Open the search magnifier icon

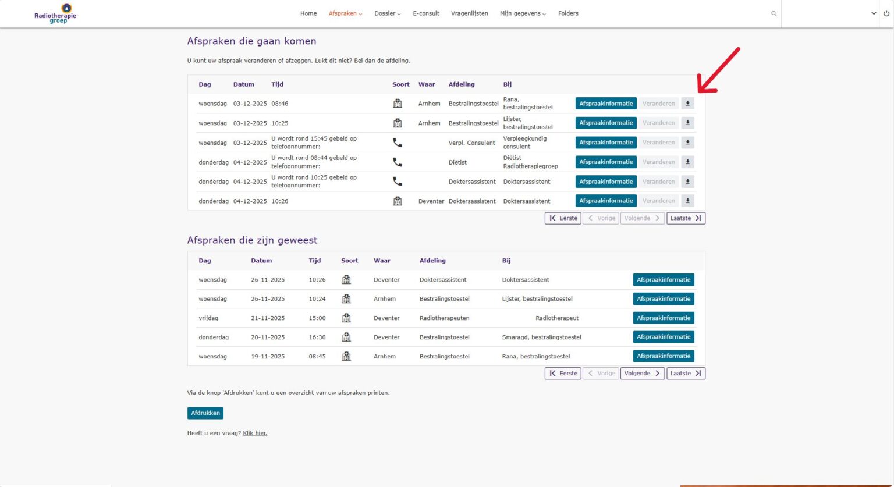pyautogui.click(x=774, y=13)
